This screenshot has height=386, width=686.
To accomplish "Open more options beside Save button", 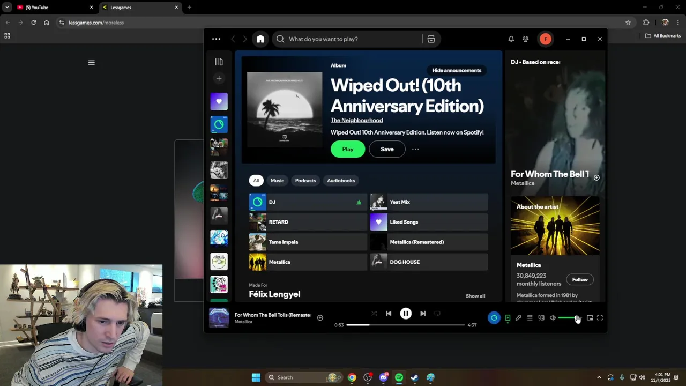I will (415, 149).
